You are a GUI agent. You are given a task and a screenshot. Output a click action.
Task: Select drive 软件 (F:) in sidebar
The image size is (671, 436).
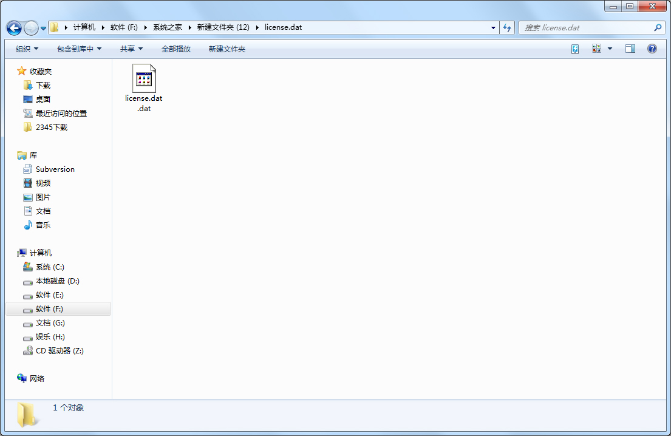click(59, 309)
